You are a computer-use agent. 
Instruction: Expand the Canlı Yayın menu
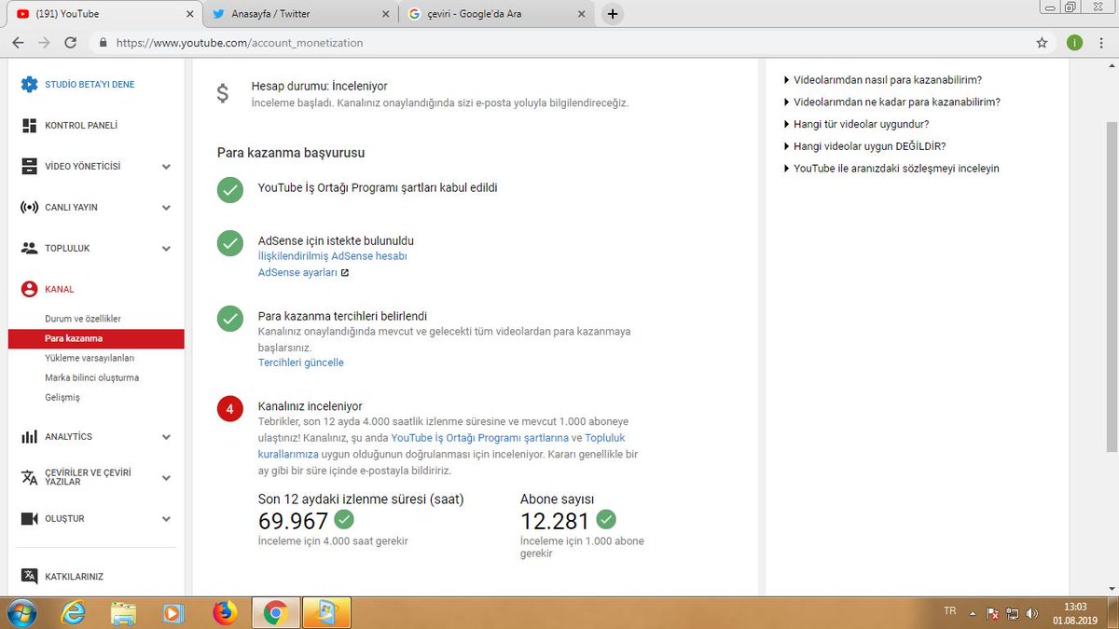pyautogui.click(x=166, y=208)
